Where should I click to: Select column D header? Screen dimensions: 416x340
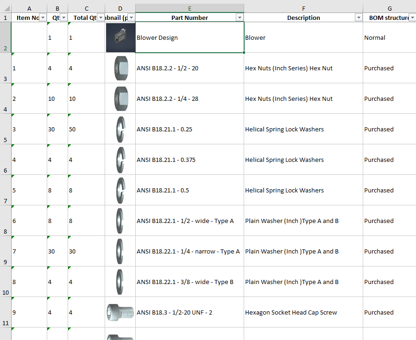click(120, 9)
